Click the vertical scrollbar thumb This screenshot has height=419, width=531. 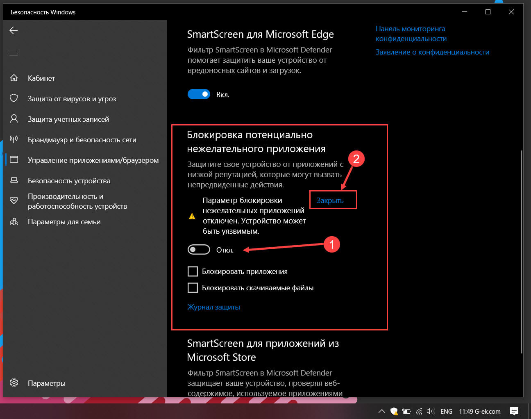tap(522, 251)
